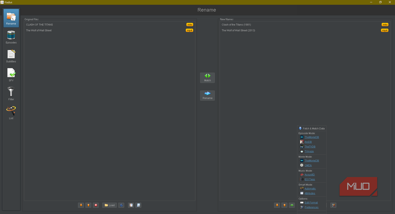Switch to the List panel
Screen dimensions: 395x214
pos(11,113)
